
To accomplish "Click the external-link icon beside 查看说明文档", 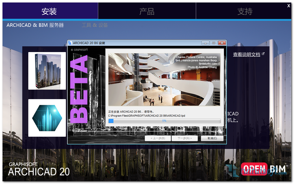I will pyautogui.click(x=263, y=54).
